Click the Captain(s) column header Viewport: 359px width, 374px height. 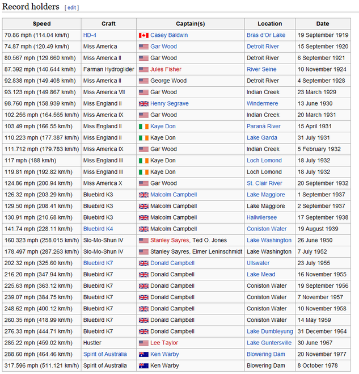coord(191,24)
